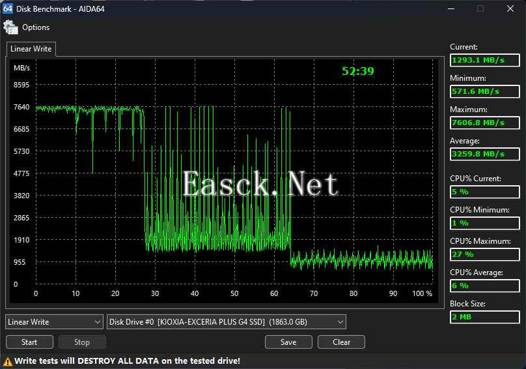Click the AIDA64 app icon in title bar
This screenshot has width=526, height=369.
tap(7, 8)
